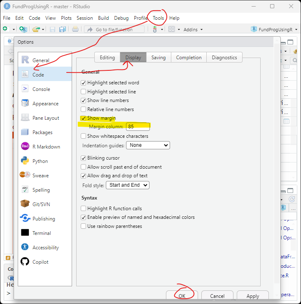Open the Pane Layout options category

tap(45, 118)
